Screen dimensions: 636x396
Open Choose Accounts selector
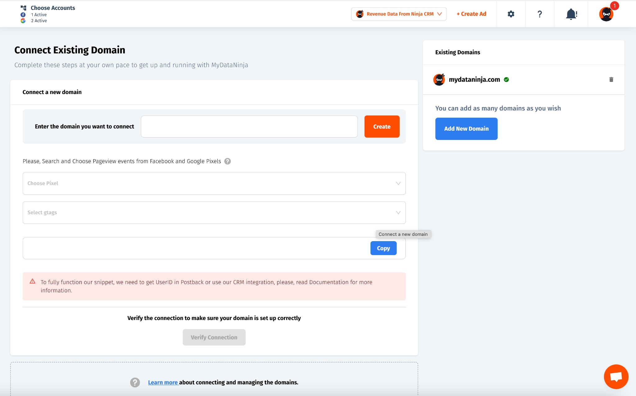53,8
